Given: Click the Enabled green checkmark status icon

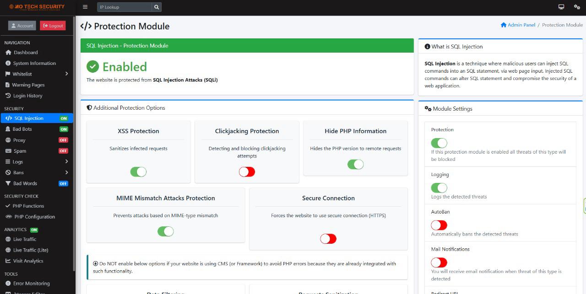Looking at the screenshot, I should pyautogui.click(x=92, y=67).
